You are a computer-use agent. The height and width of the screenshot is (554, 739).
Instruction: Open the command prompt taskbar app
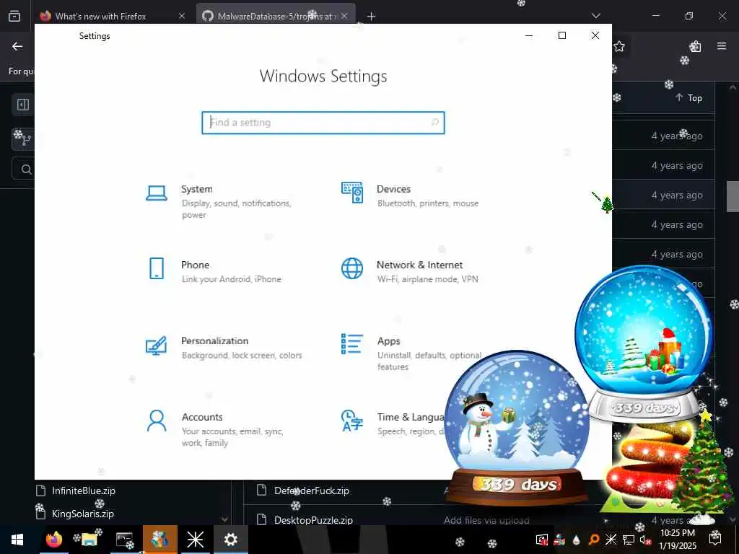(124, 540)
